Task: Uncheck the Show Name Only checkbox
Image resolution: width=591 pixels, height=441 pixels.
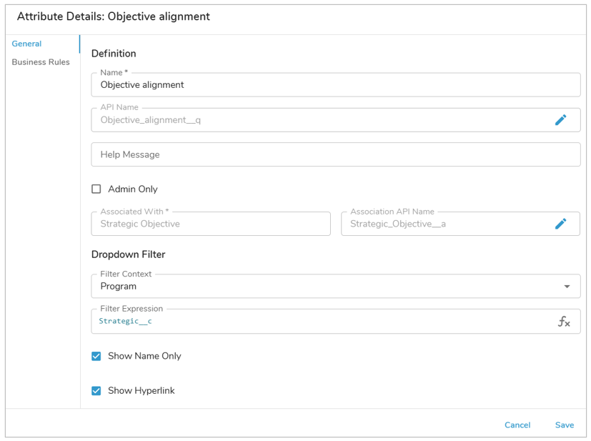Action: point(96,356)
